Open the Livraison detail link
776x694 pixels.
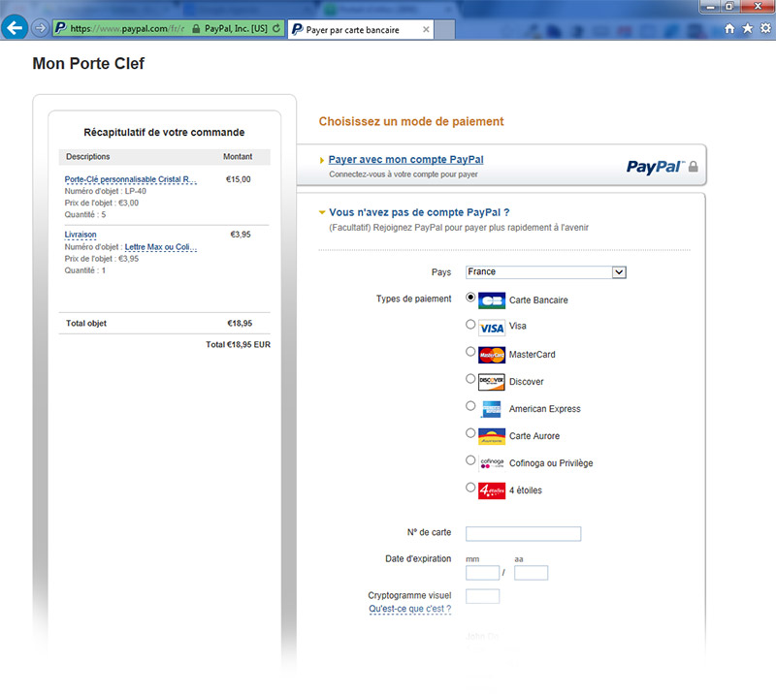pos(80,235)
